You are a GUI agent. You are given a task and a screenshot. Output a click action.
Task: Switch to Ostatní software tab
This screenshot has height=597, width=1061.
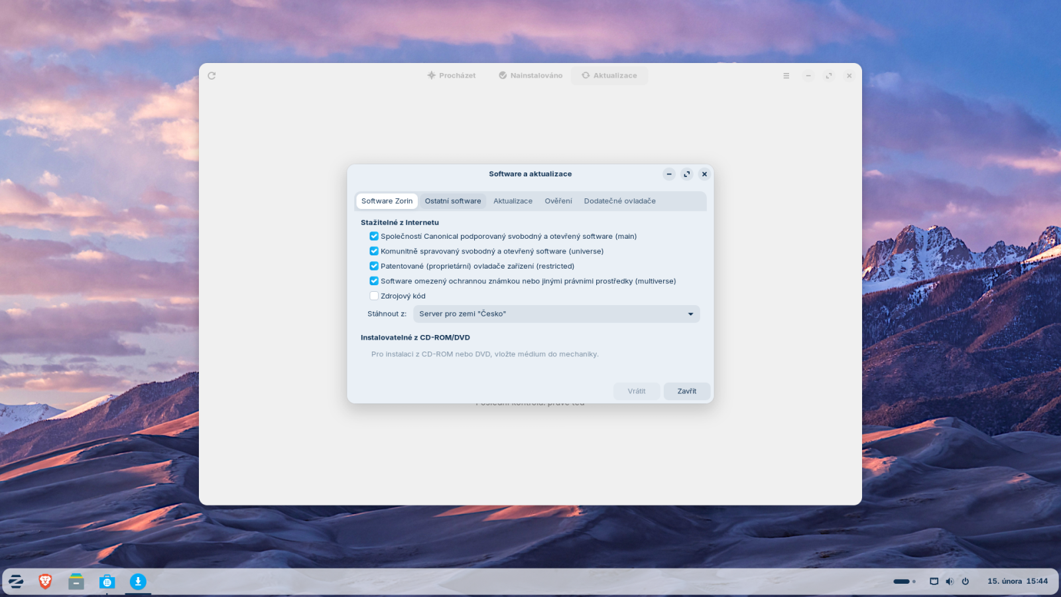(453, 201)
